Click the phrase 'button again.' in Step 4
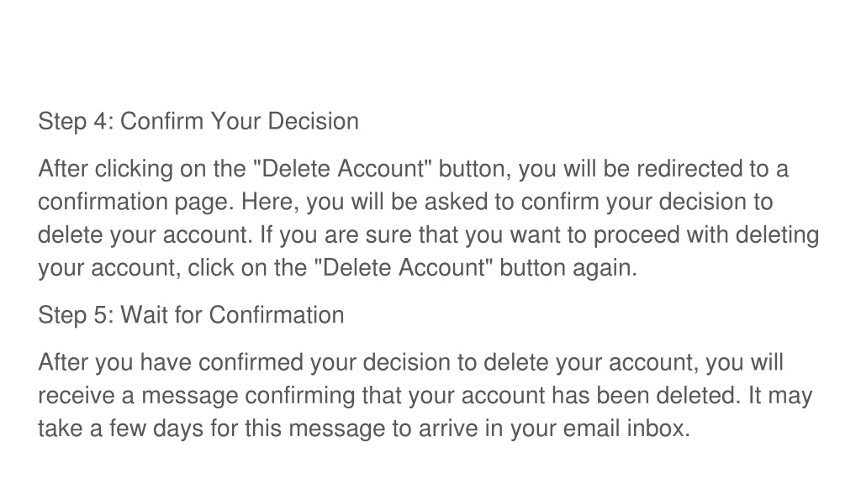The height and width of the screenshot is (484, 861). (x=568, y=268)
